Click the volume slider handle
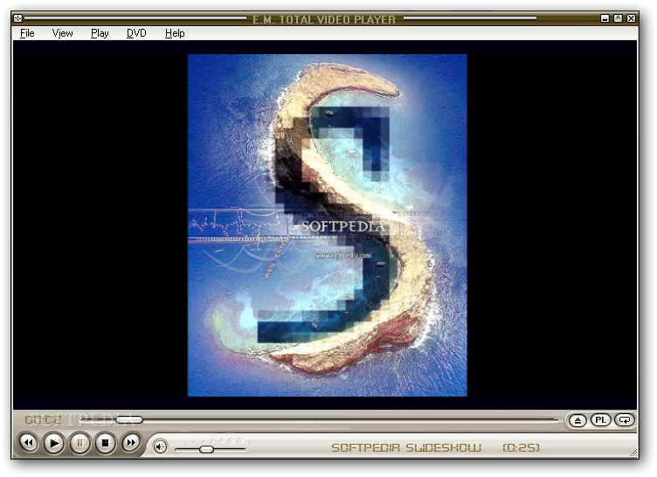657x477 pixels. coord(206,449)
